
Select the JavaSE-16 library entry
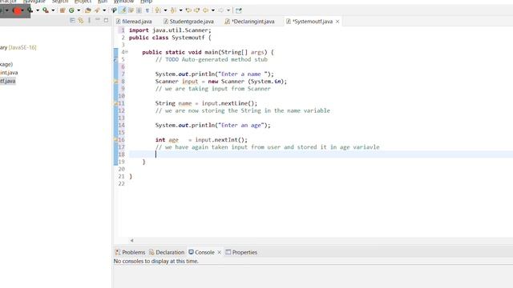click(x=18, y=47)
